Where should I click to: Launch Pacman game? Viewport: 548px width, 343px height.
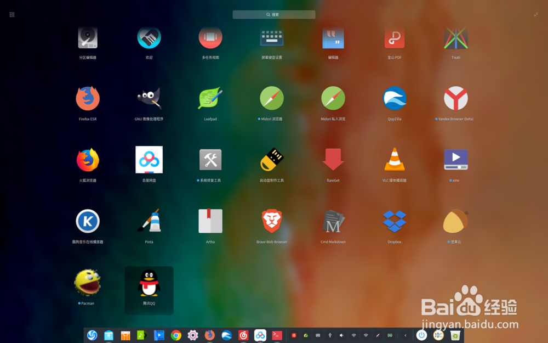(x=87, y=283)
